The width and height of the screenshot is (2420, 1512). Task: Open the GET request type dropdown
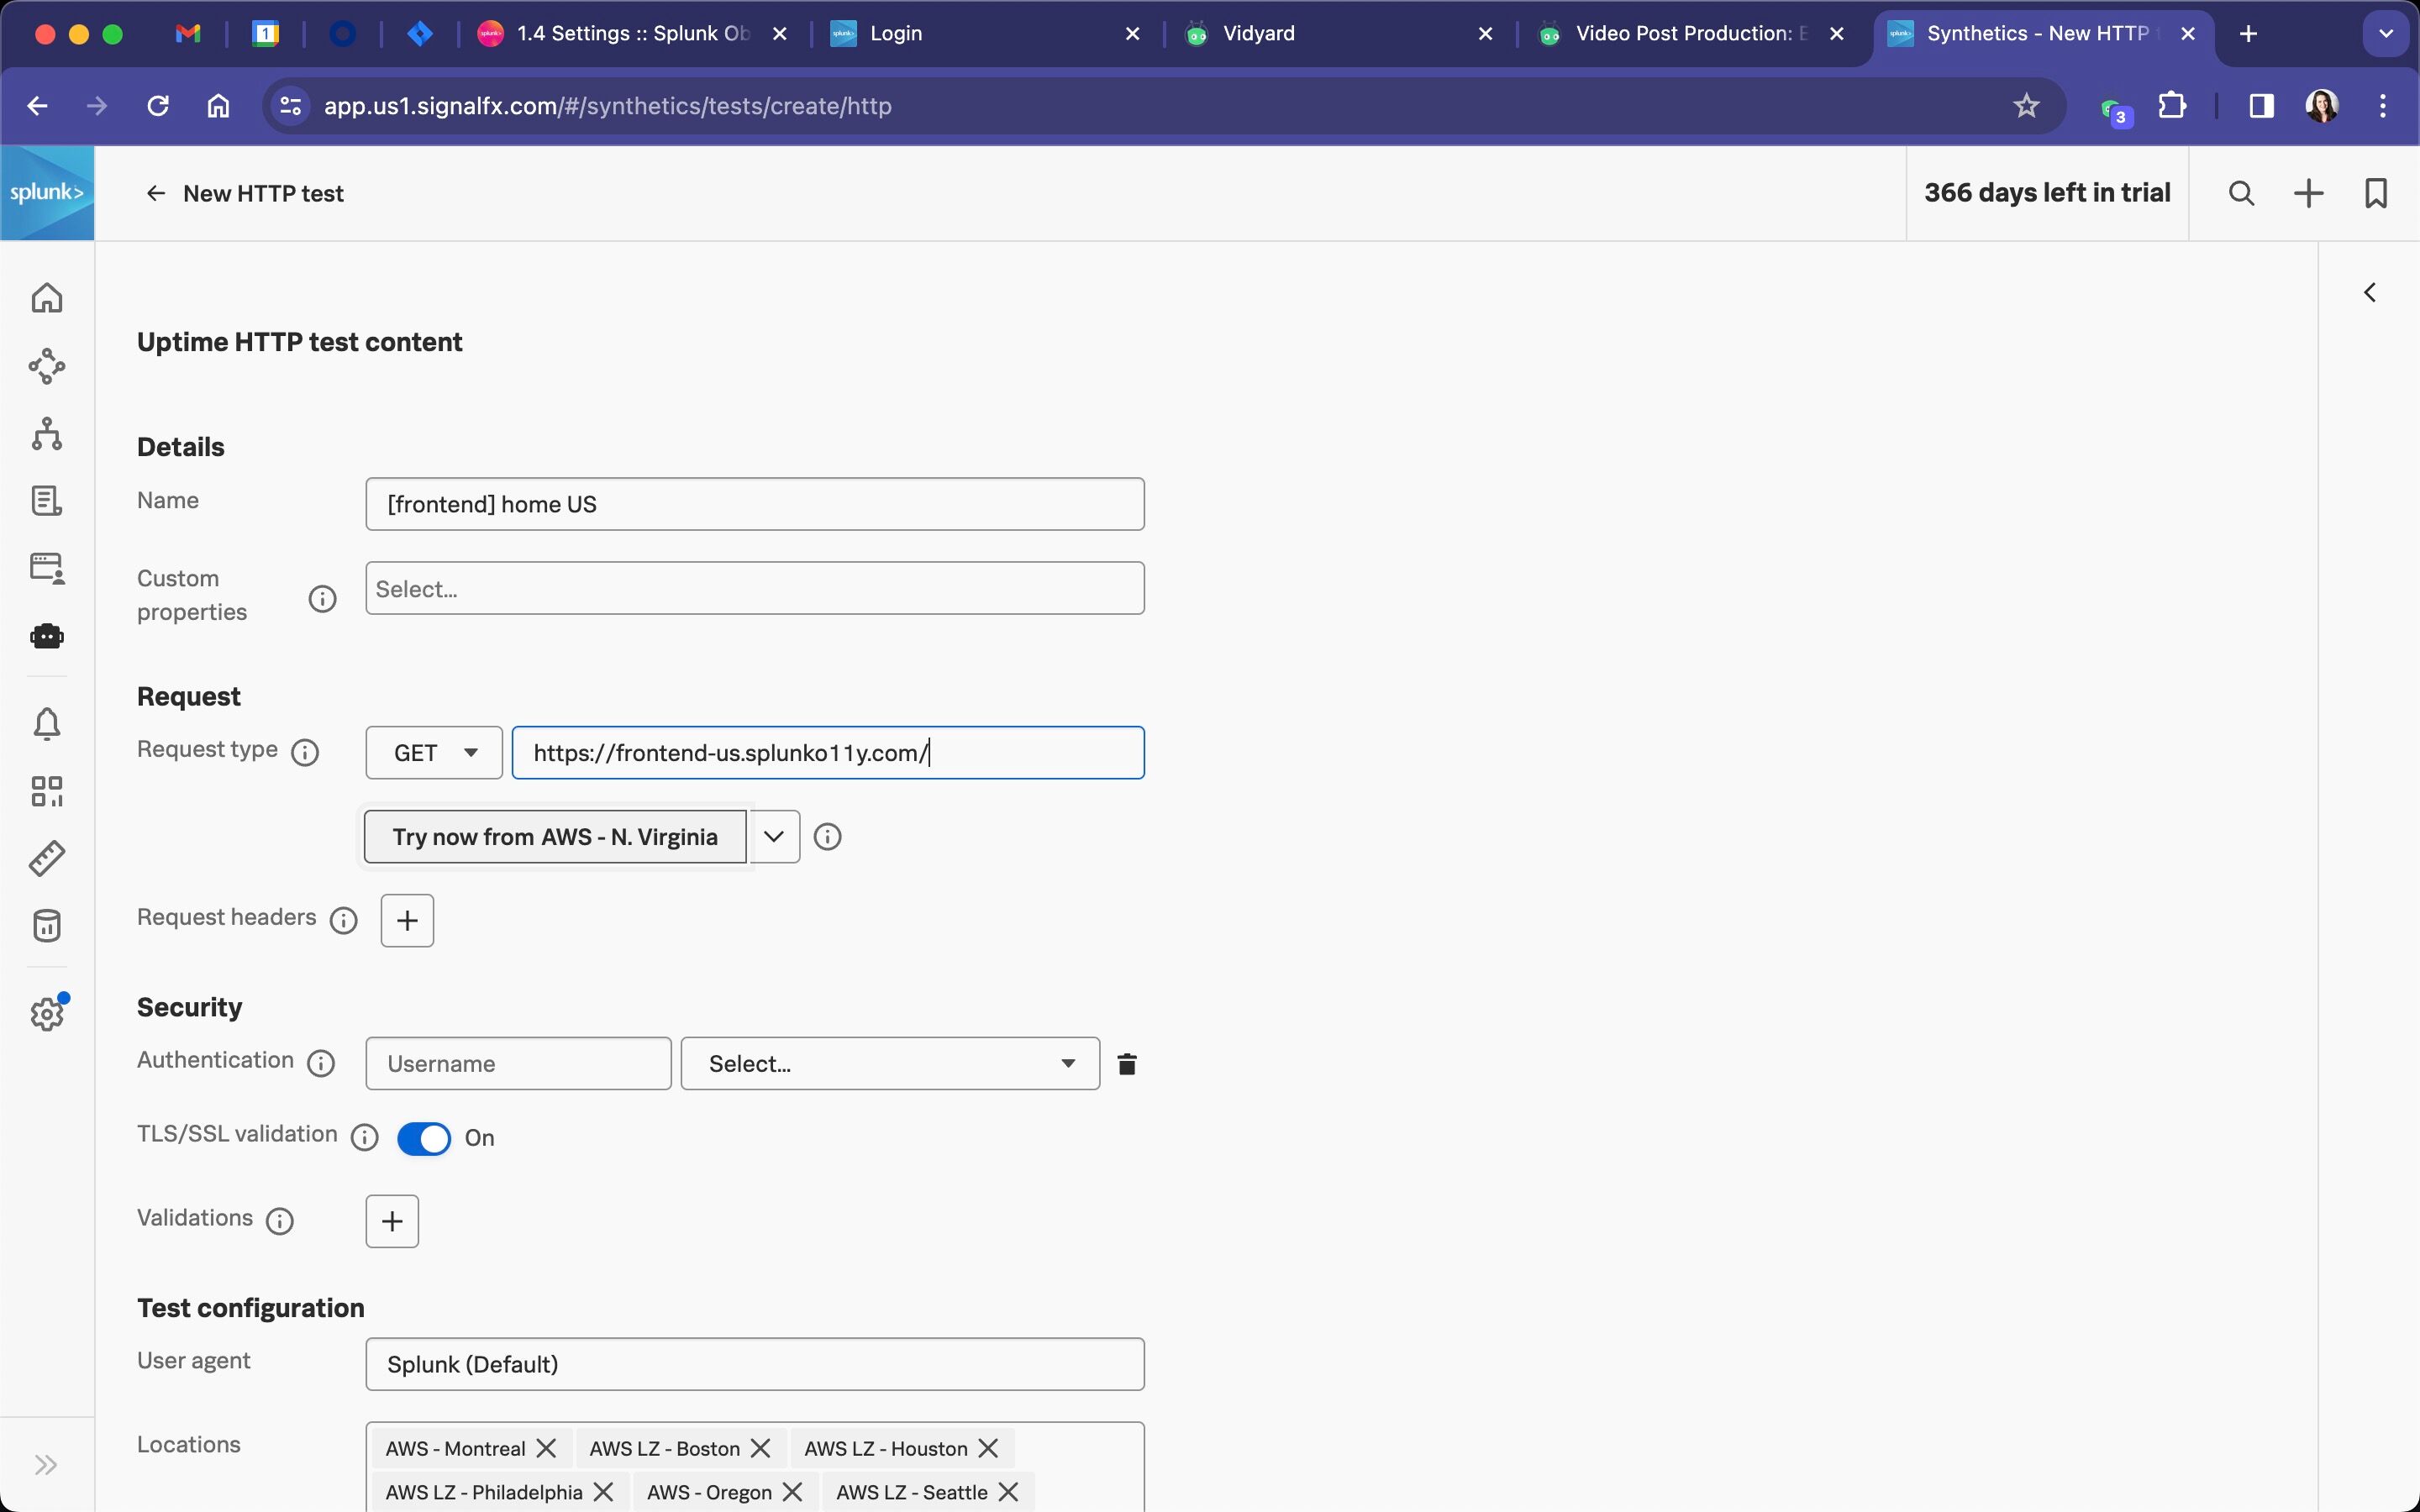tap(434, 753)
